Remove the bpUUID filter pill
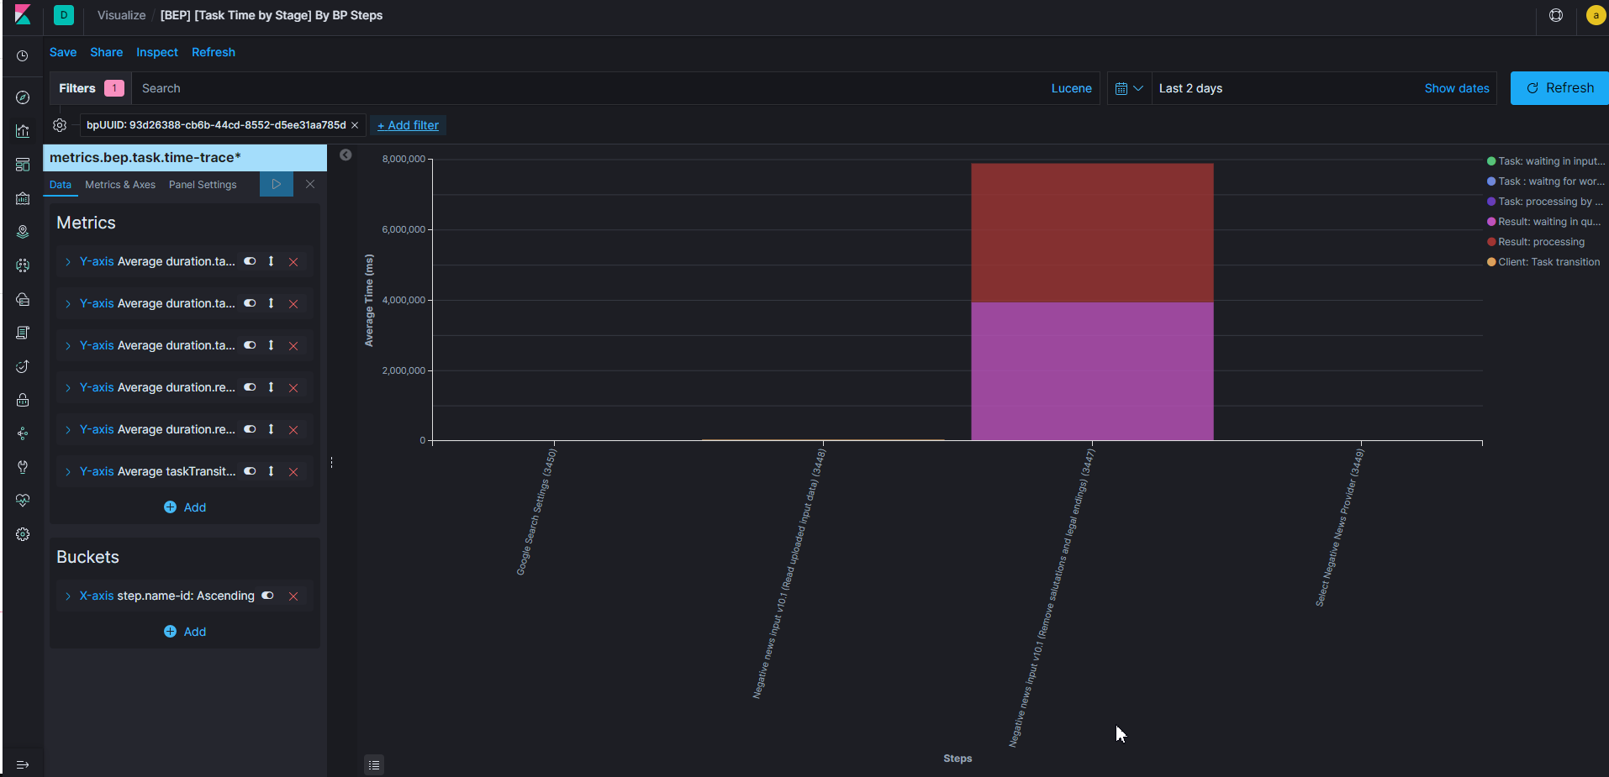The width and height of the screenshot is (1609, 777). [x=355, y=125]
